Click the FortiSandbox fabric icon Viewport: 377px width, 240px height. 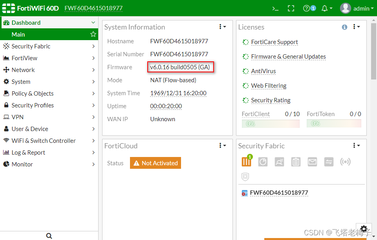pos(279,162)
